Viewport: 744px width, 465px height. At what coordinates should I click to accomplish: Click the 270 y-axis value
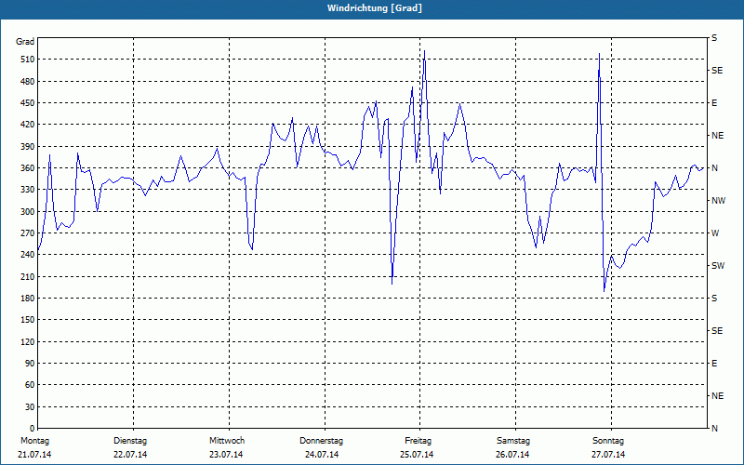pos(28,233)
